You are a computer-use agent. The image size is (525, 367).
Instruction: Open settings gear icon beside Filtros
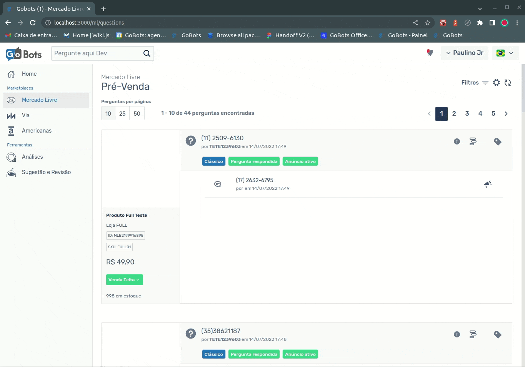coord(497,83)
